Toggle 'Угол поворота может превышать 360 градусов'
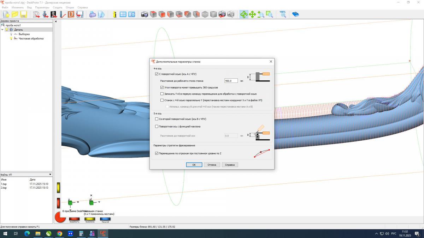Viewport: 424px width, 238px height. click(162, 87)
